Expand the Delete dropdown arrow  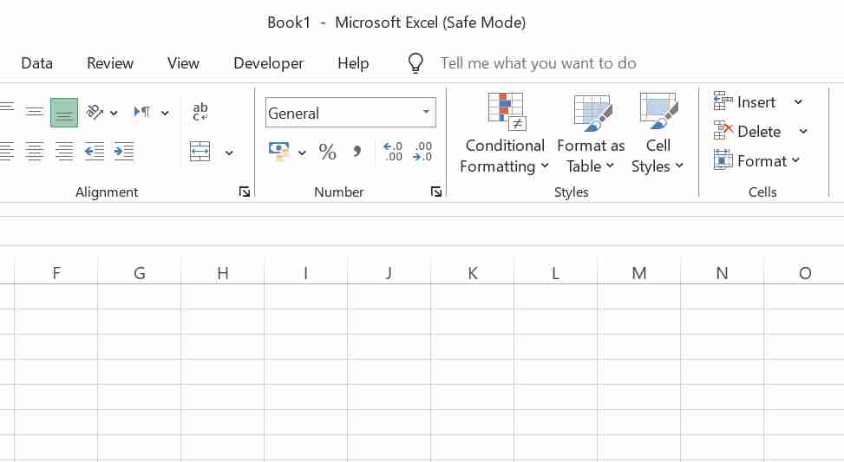coord(803,131)
